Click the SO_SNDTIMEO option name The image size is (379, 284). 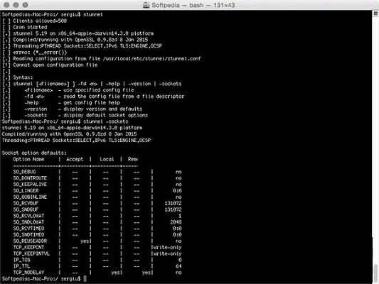[28, 234]
